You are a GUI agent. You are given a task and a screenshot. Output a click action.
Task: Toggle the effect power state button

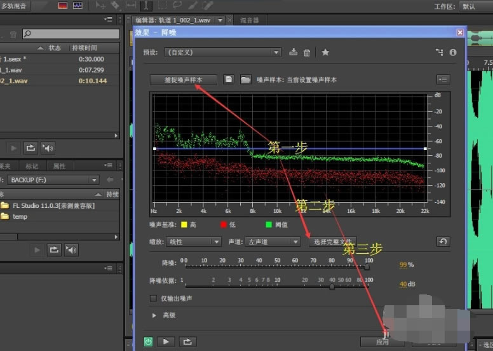148,341
